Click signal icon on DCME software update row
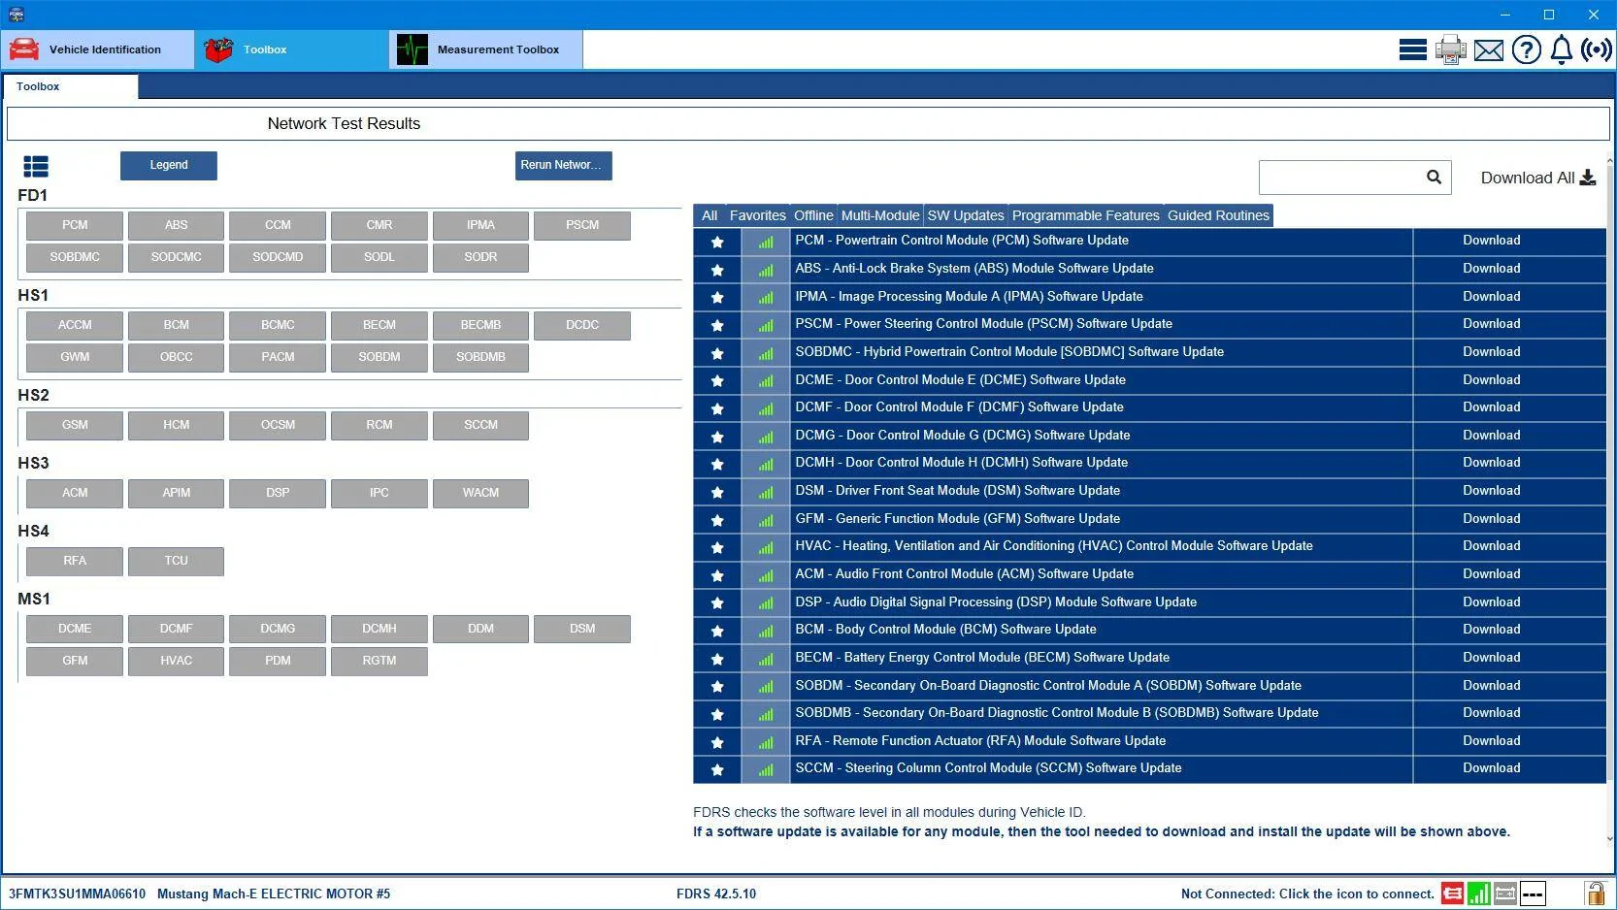 click(x=766, y=381)
